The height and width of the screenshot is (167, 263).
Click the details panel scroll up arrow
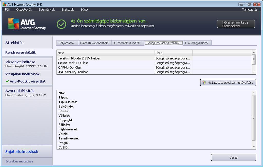pyautogui.click(x=253, y=93)
